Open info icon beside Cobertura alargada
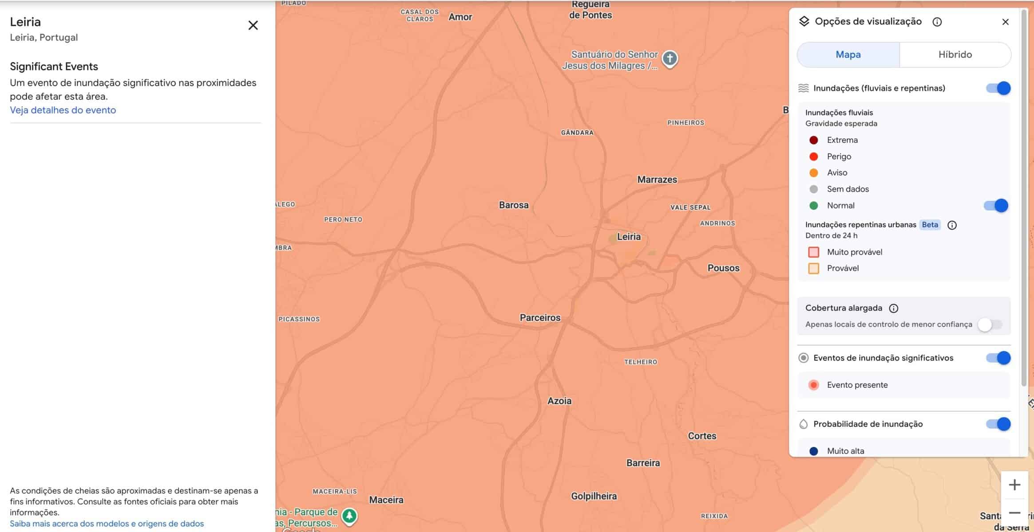1034x532 pixels. tap(893, 308)
